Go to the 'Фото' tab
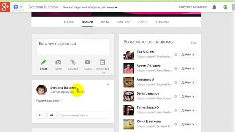This screenshot has width=235, height=132. click(x=105, y=22)
